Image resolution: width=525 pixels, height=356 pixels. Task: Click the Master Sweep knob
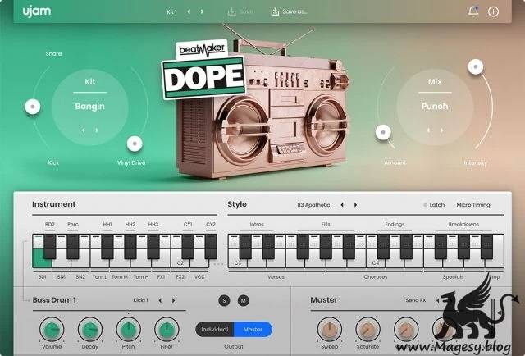click(328, 330)
